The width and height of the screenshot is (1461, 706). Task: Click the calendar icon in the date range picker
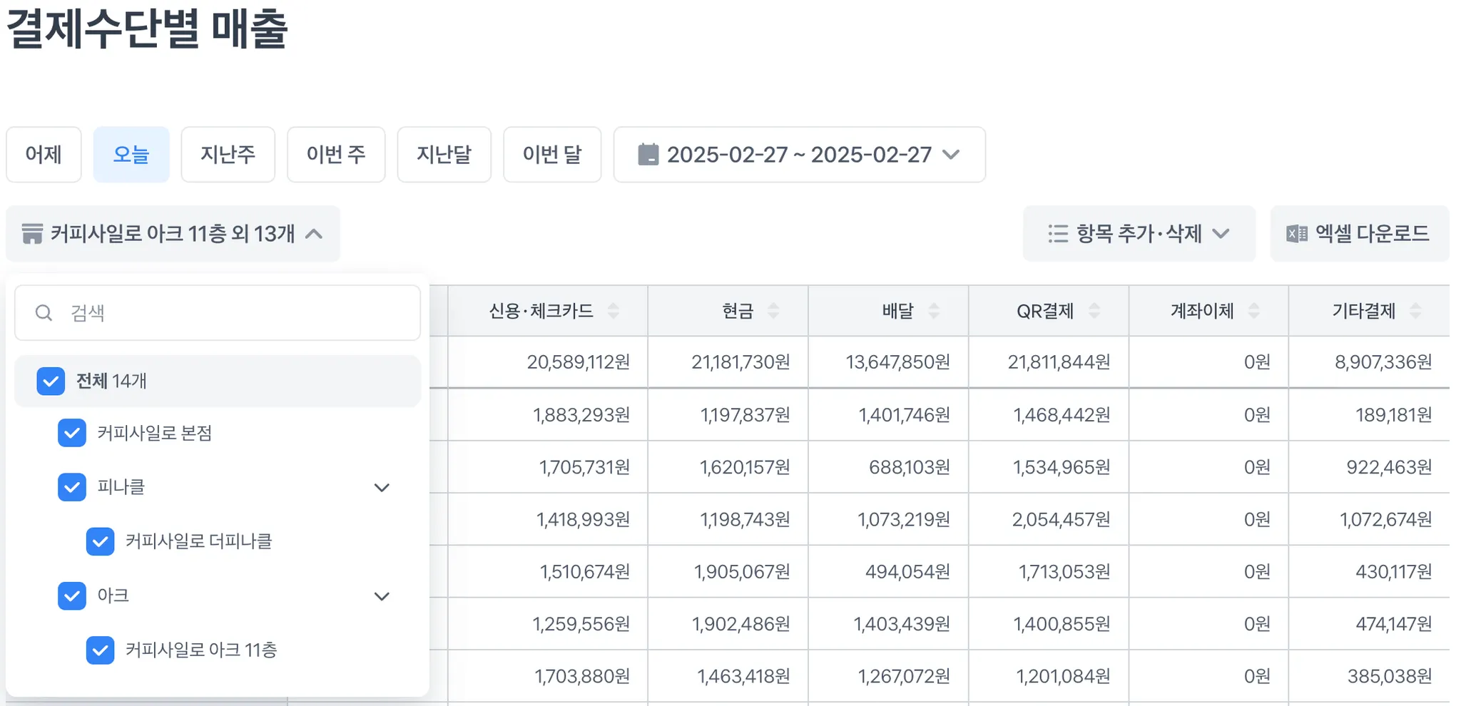coord(648,155)
